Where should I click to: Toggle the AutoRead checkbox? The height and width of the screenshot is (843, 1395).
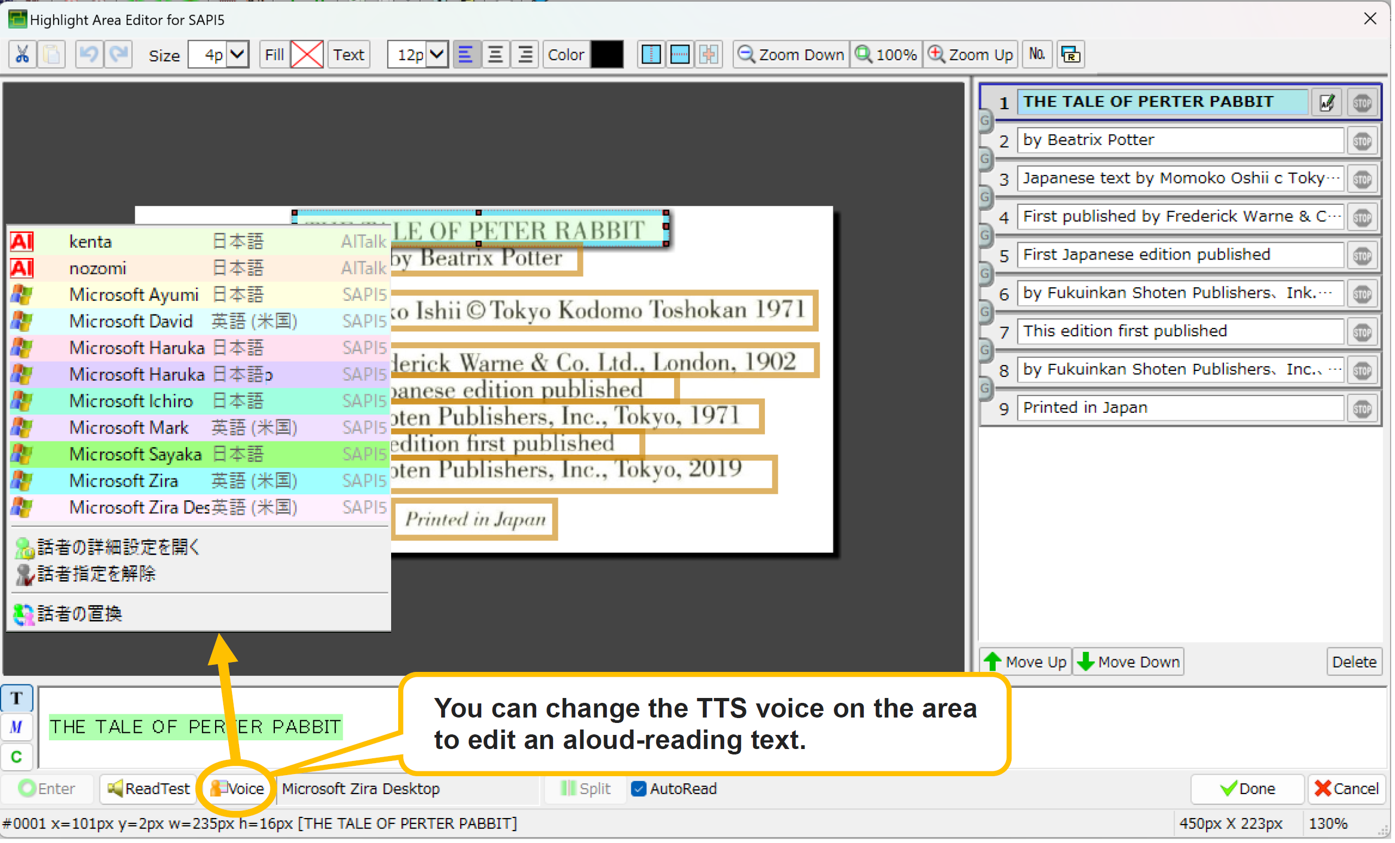(639, 789)
